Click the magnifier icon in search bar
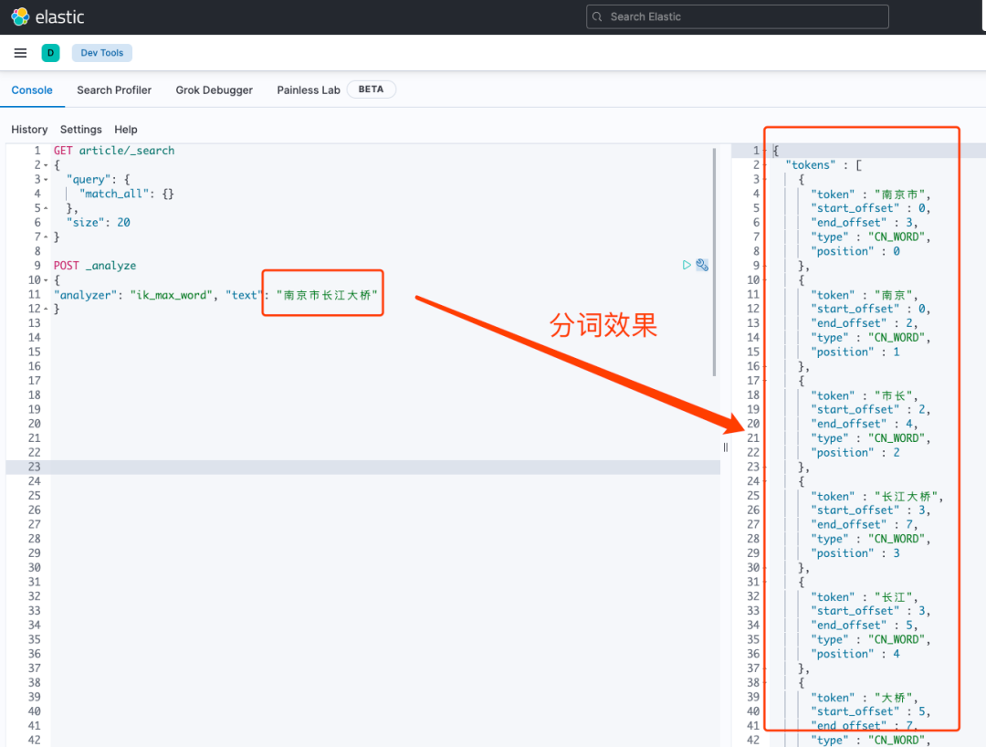 pos(598,16)
